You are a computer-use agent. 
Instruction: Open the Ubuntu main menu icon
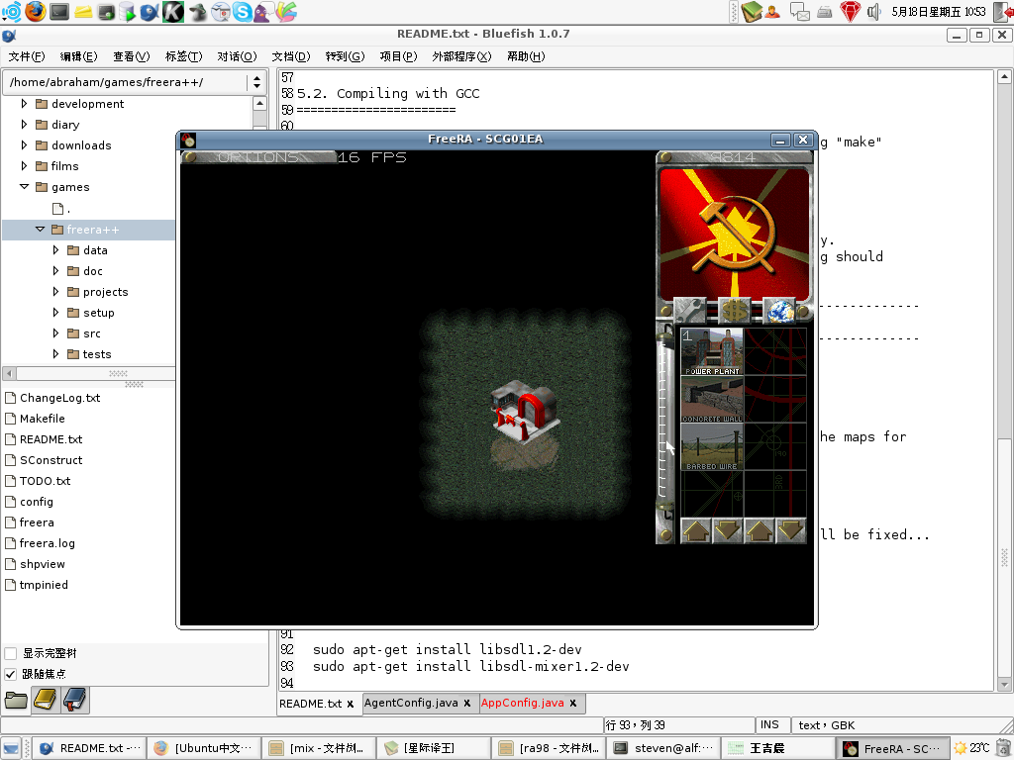tap(11, 12)
